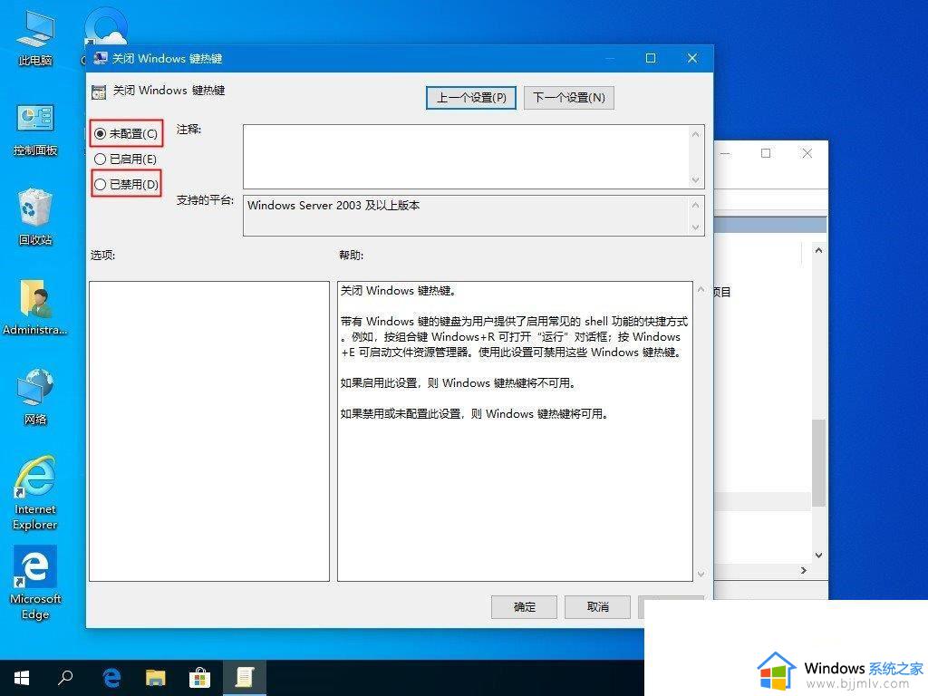
Task: Open the Network (网络) desktop icon
Action: [35, 396]
